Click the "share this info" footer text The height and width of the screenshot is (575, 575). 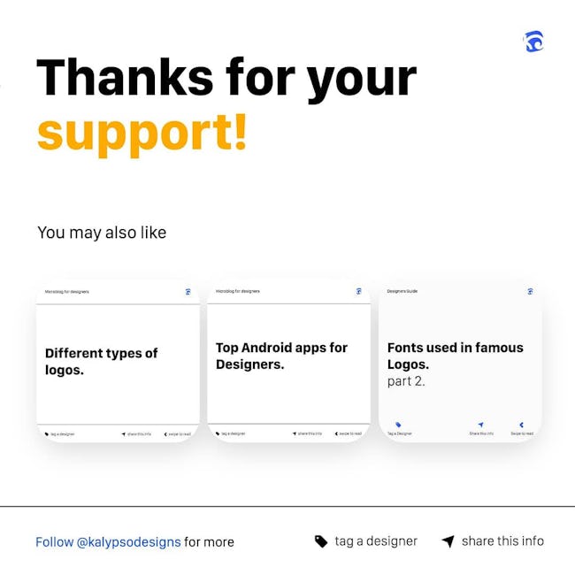pos(502,541)
